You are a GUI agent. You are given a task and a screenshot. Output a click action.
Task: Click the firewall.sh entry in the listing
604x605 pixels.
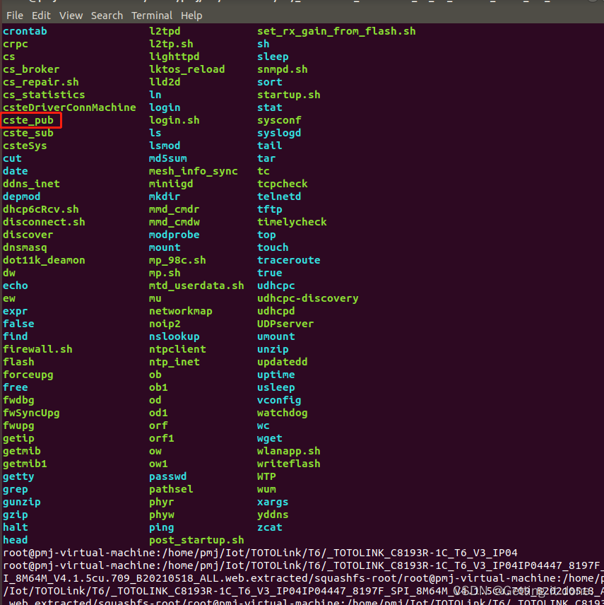coord(37,349)
